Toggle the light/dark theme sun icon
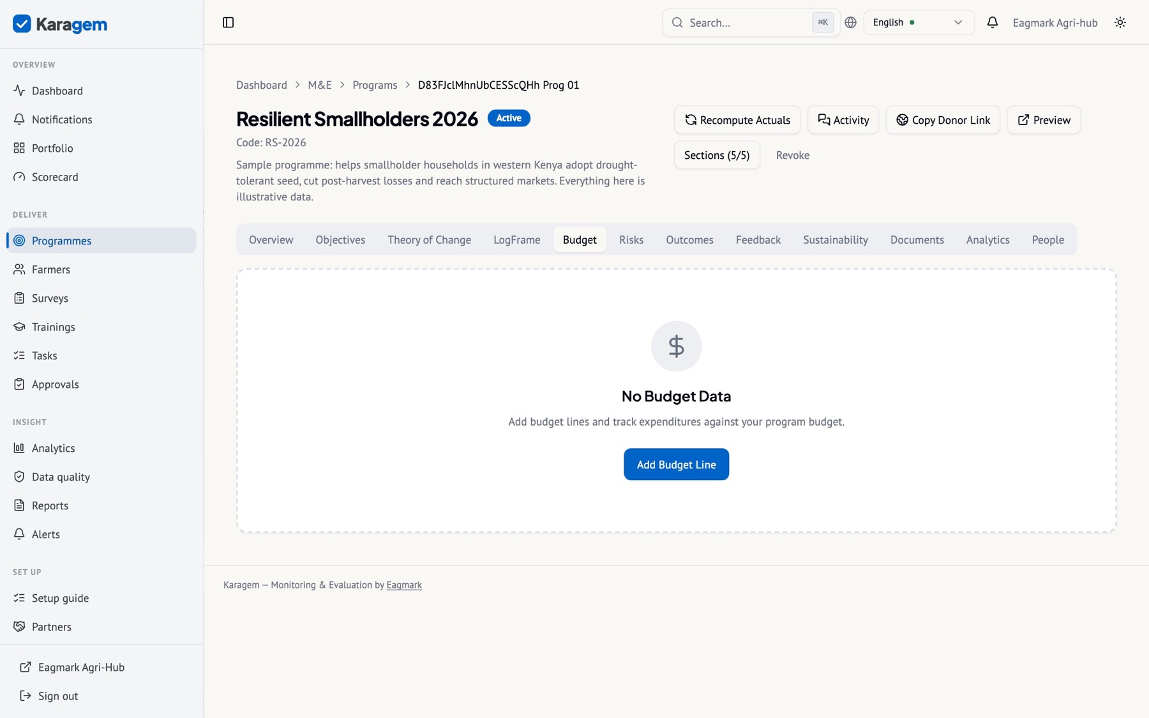Screen dimensions: 1149x718 (x=1120, y=22)
